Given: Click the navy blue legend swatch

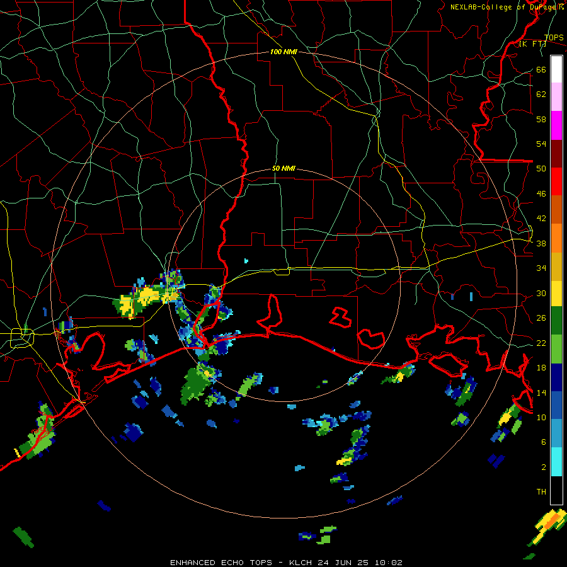Looking at the screenshot, I should [x=556, y=377].
